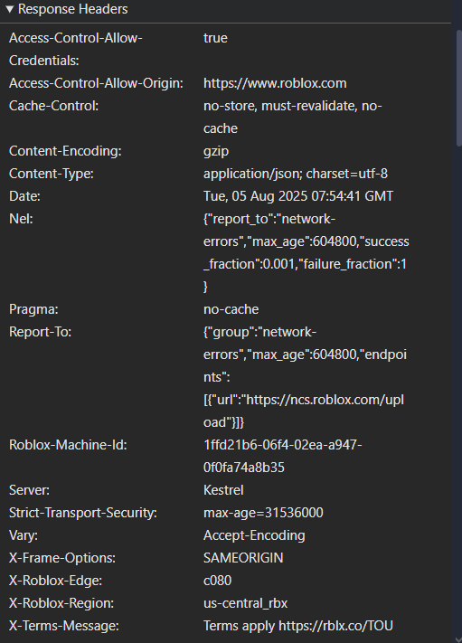Click the Pragma no-cache value

(231, 309)
